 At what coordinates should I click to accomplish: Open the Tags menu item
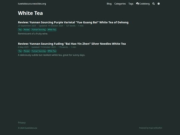(x=131, y=4)
